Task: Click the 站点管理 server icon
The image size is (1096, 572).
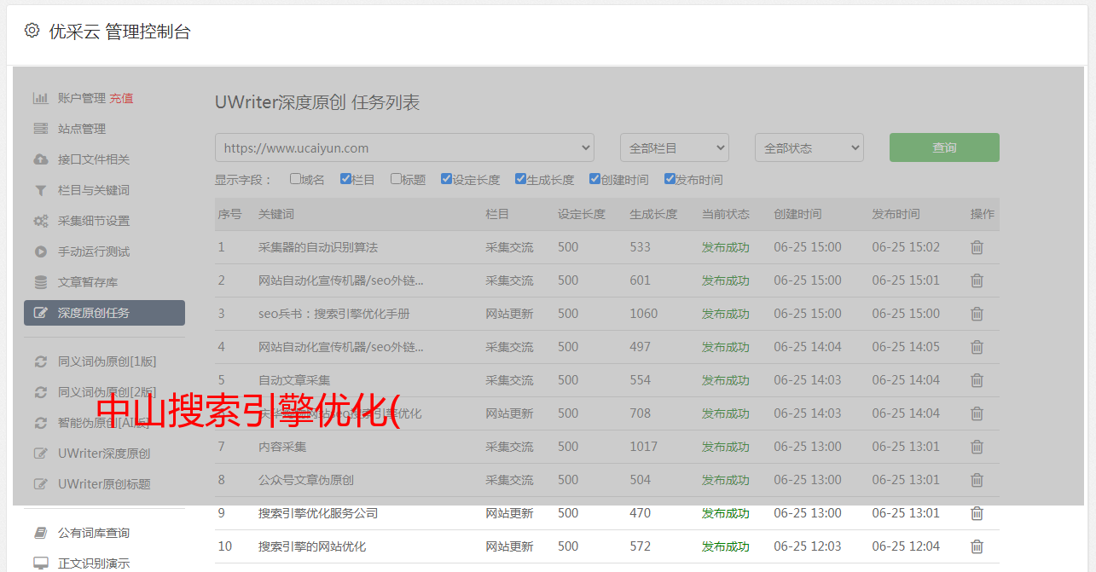Action: click(40, 129)
